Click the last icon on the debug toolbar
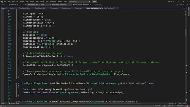 click(x=100, y=5)
